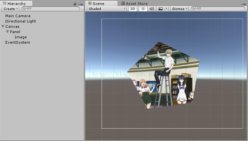248x141 pixels.
Task: Switch to the Scene tab
Action: pyautogui.click(x=101, y=4)
